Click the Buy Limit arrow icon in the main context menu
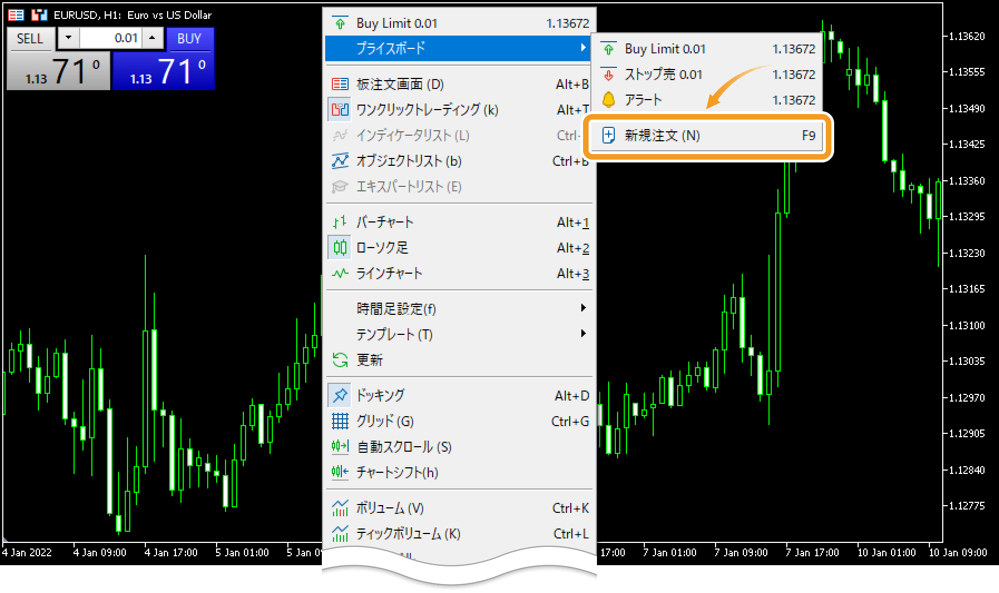Image resolution: width=999 pixels, height=593 pixels. pos(340,23)
